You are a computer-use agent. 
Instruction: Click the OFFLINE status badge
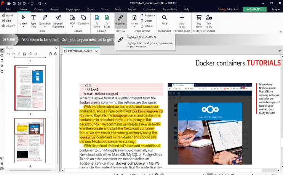(9, 39)
